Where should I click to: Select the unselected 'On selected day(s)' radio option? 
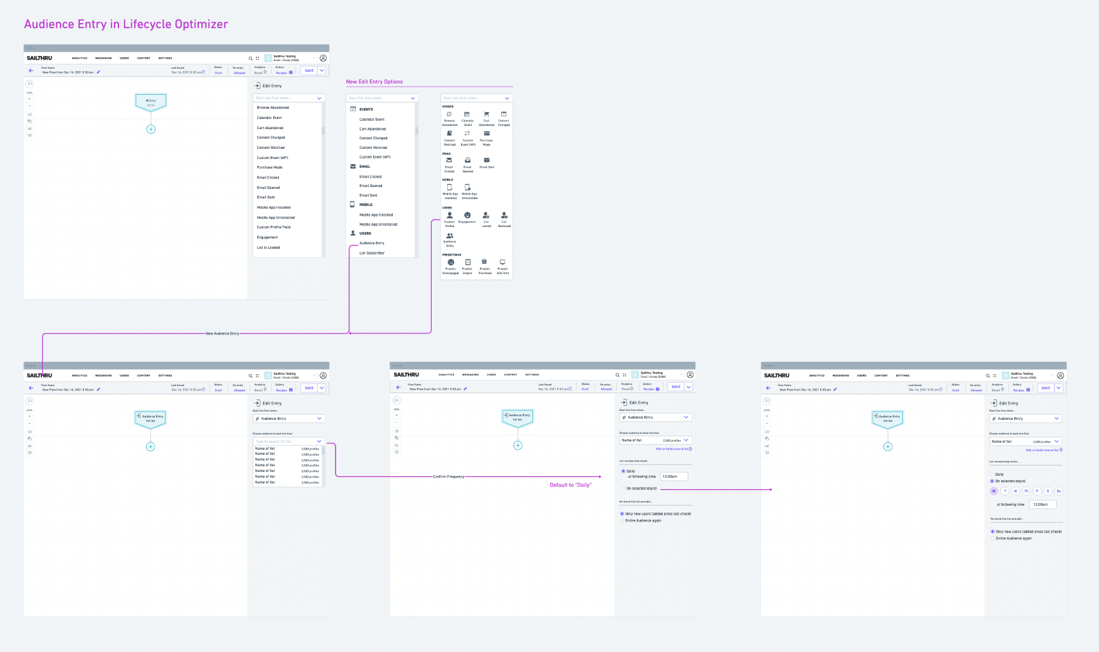tap(623, 489)
